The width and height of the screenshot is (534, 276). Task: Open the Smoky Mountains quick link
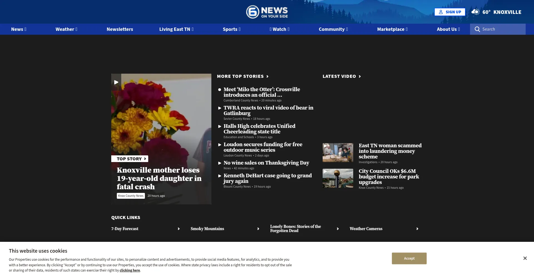click(207, 229)
